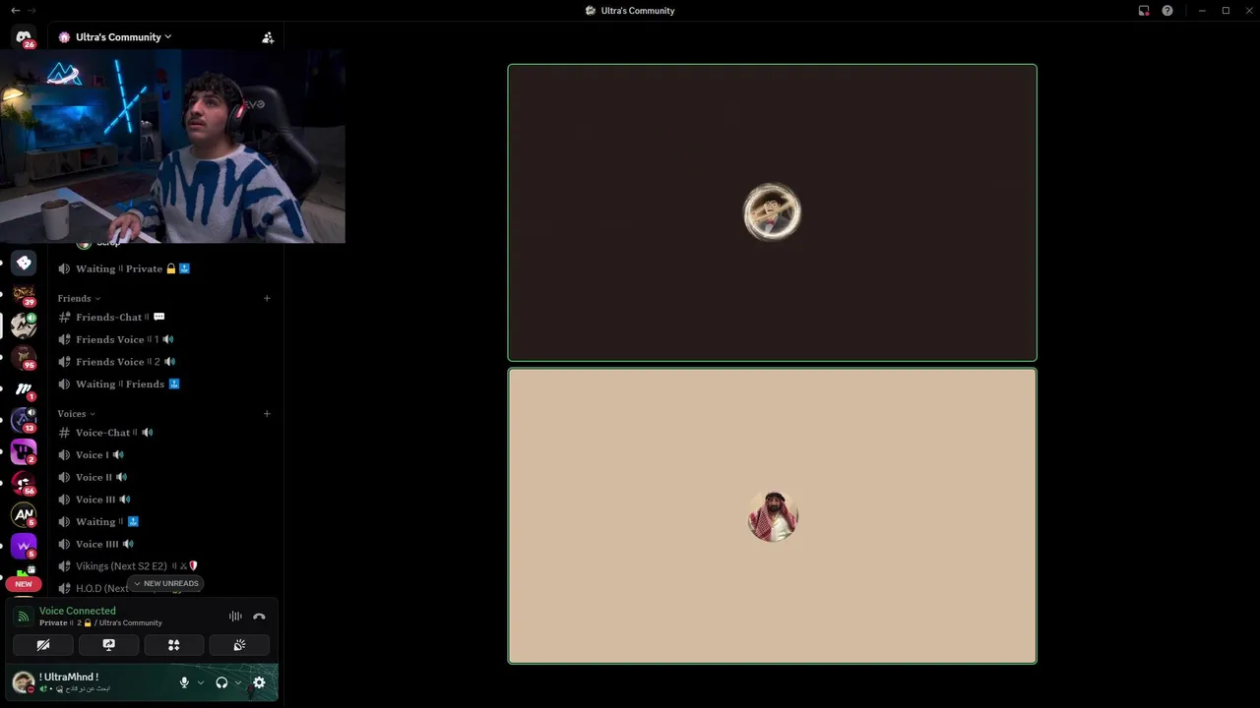Click the green voice connection signal icon

click(24, 617)
